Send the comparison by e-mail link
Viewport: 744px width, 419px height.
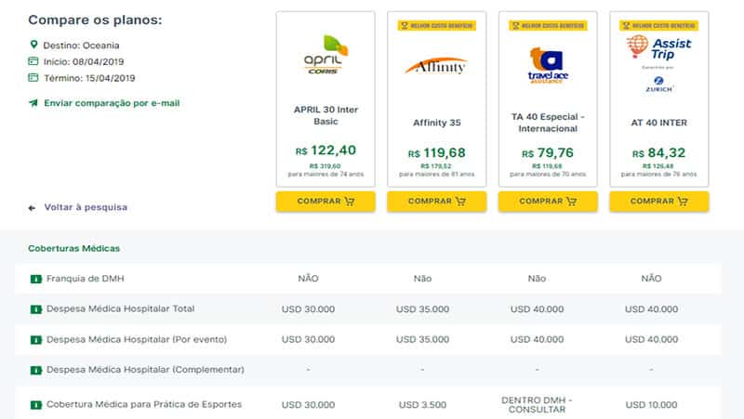coord(112,103)
